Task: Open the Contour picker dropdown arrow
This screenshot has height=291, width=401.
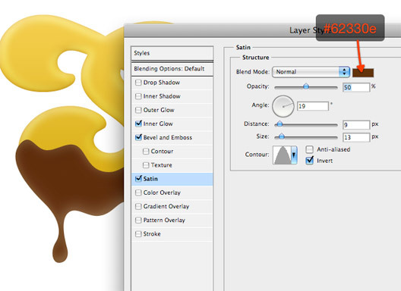Action: click(x=294, y=155)
